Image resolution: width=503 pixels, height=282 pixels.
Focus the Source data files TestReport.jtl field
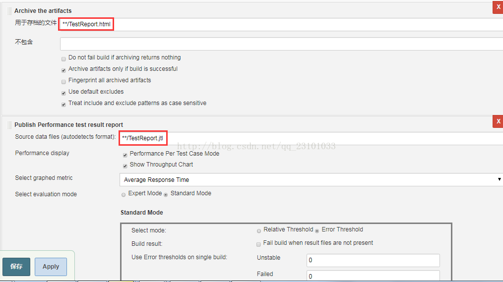click(x=311, y=138)
